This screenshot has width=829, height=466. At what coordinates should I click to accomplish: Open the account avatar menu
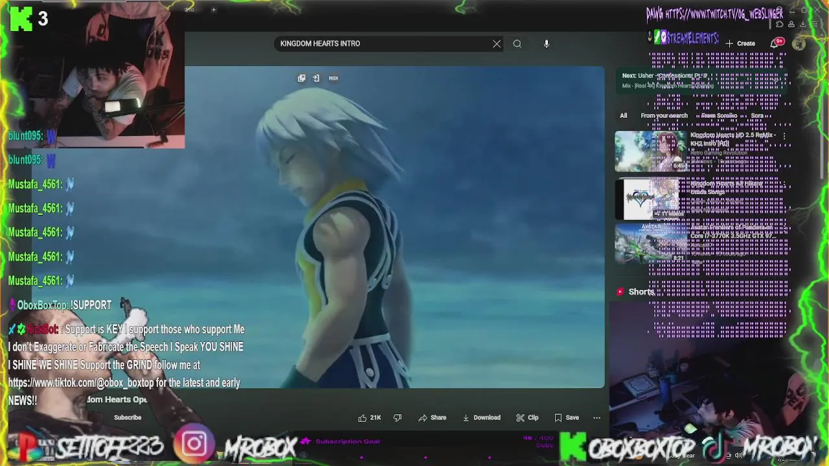[799, 43]
